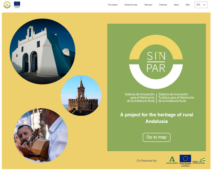Open the EN language dropdown
Image resolution: width=212 pixels, height=171 pixels.
coord(201,5)
